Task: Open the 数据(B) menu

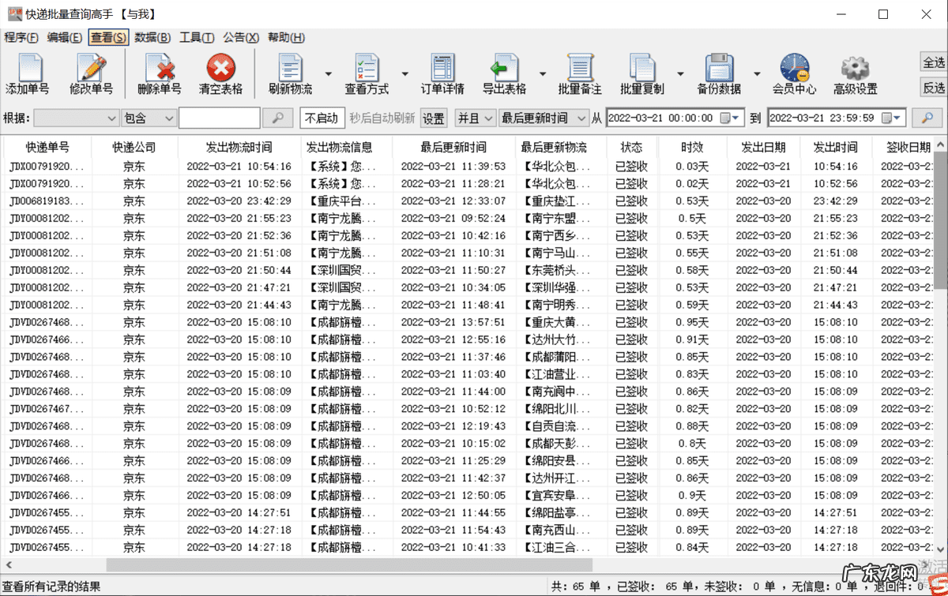Action: click(152, 37)
